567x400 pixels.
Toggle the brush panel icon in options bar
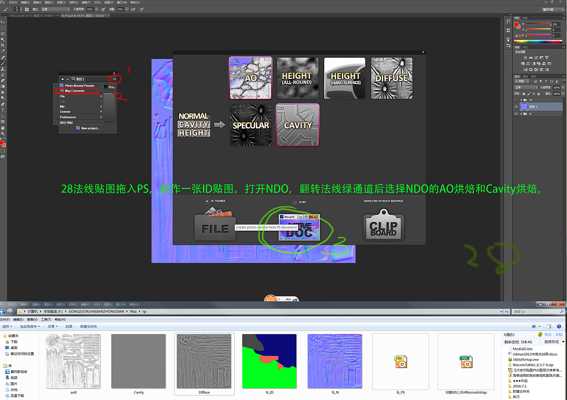coord(27,9)
